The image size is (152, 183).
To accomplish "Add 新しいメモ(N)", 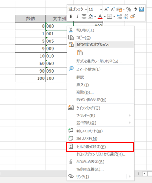I will point(100,139).
